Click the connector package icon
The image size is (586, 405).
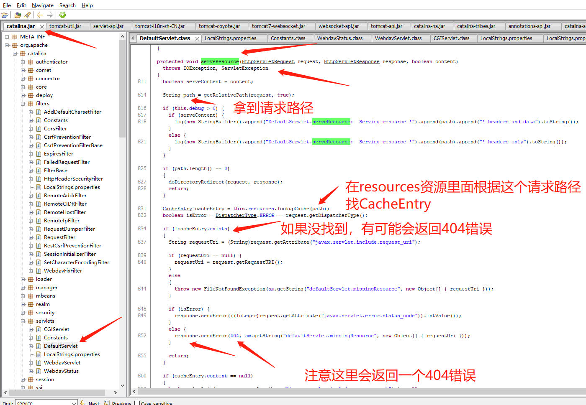31,79
